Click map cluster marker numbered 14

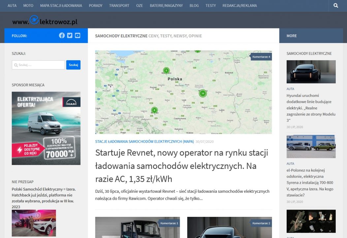click(203, 93)
